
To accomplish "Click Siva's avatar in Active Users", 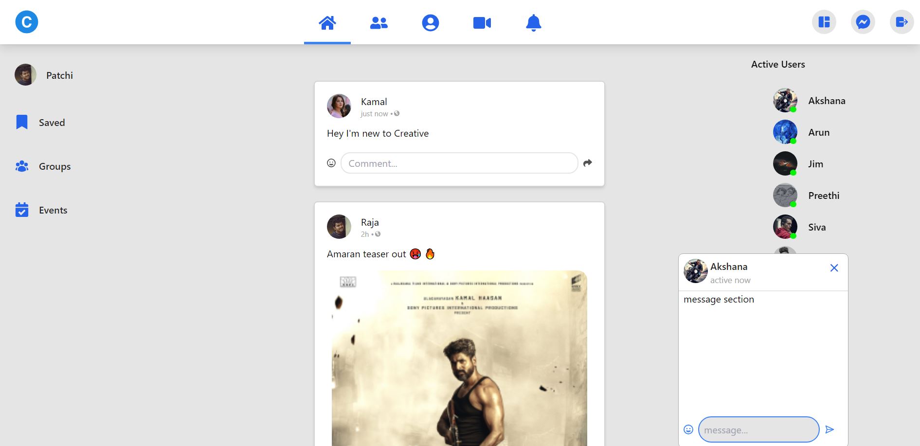I will coord(785,227).
